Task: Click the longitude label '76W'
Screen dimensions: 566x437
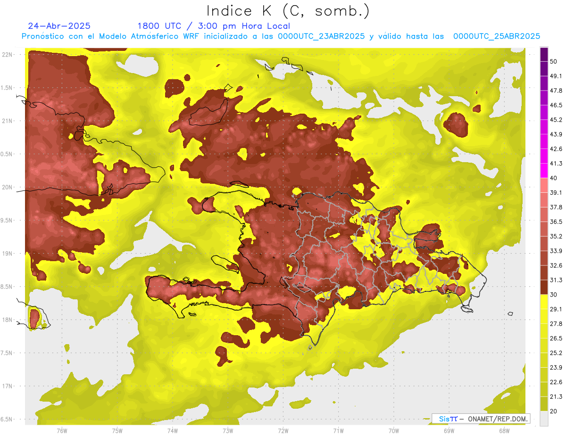Action: click(62, 430)
